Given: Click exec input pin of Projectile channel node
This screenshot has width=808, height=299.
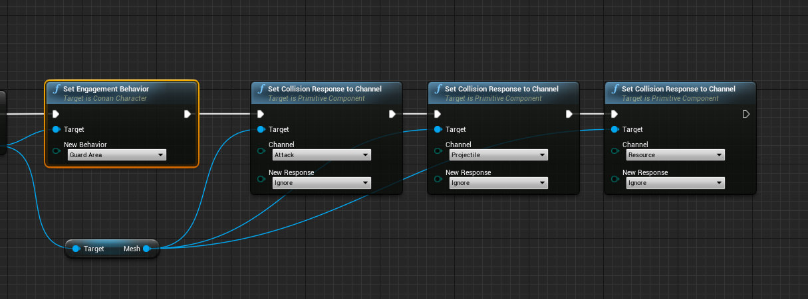Looking at the screenshot, I should (x=438, y=114).
